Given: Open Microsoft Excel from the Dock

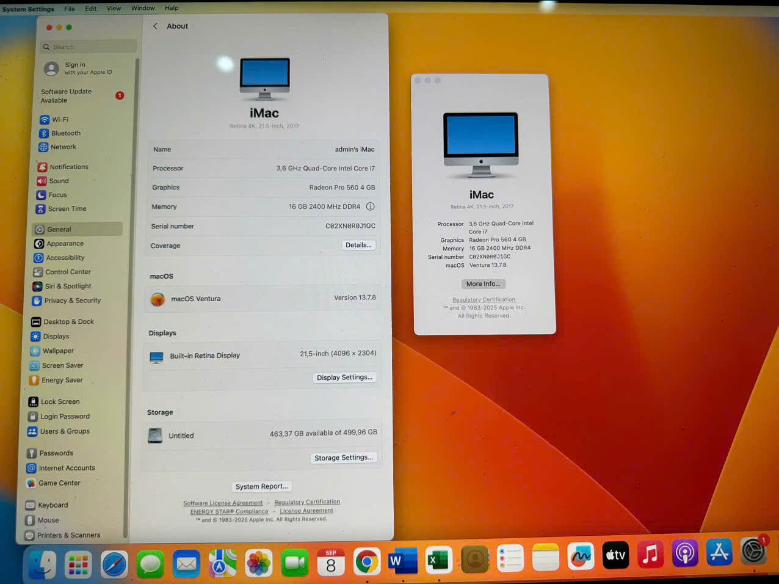Looking at the screenshot, I should coord(438,560).
